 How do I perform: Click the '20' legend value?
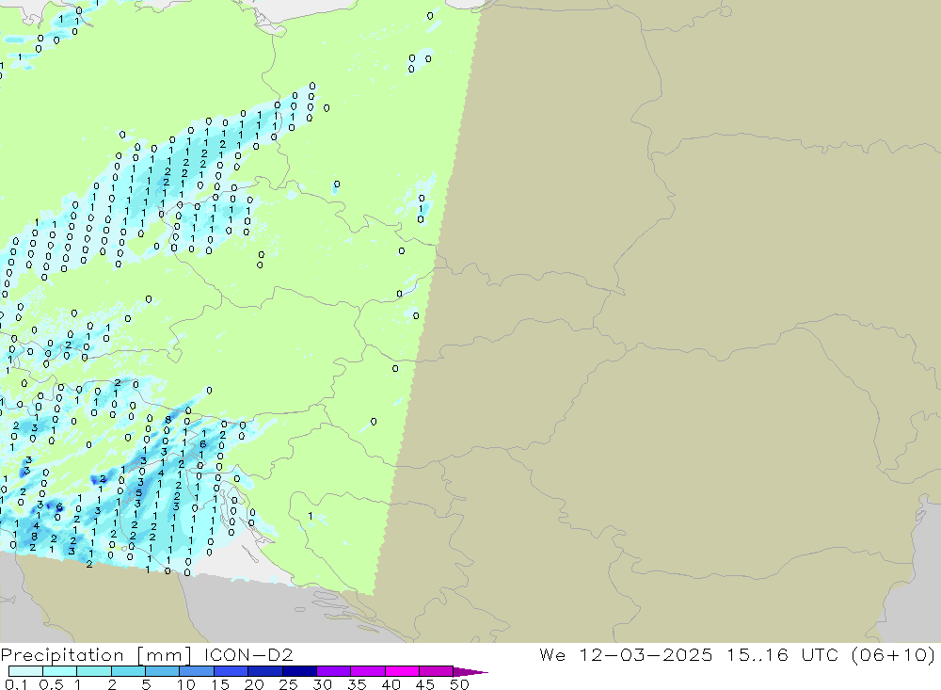[x=254, y=684]
